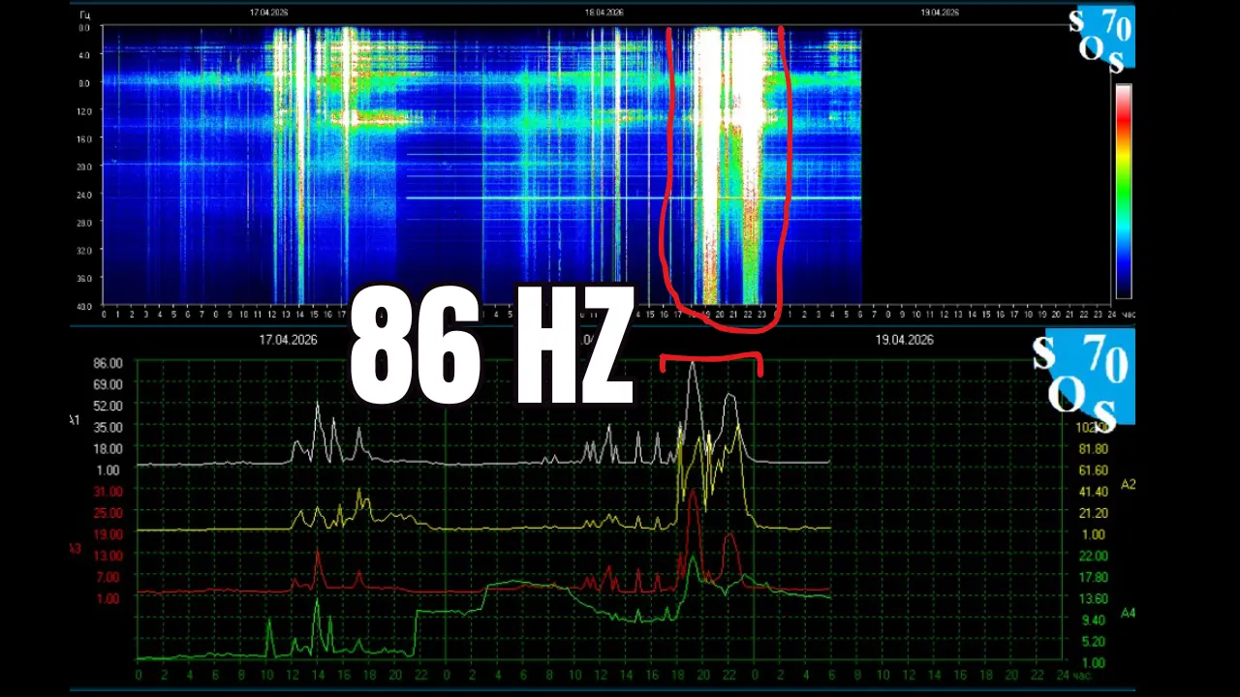Click the 19.04.2026 date on the lower graph
This screenshot has width=1240, height=697.
coord(904,340)
